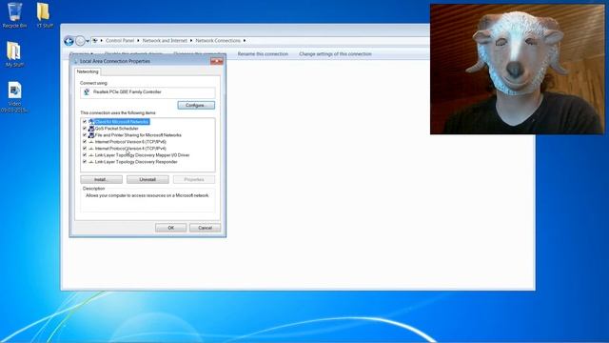The height and width of the screenshot is (343, 609).
Task: Uncheck QoS Packet Scheduler
Action: pos(85,129)
